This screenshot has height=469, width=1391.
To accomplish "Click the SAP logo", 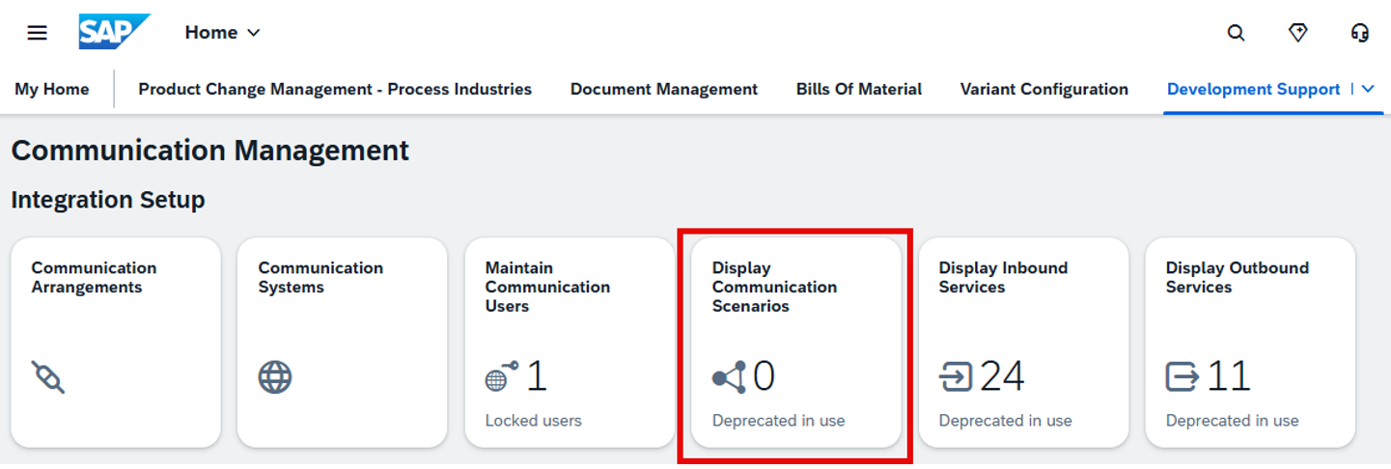I will [114, 32].
